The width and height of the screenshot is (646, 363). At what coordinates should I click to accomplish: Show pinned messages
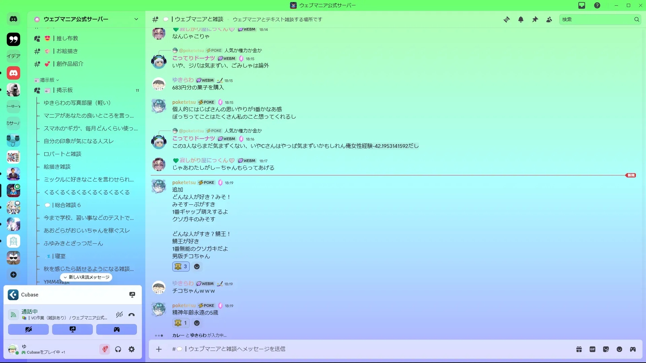(x=535, y=19)
